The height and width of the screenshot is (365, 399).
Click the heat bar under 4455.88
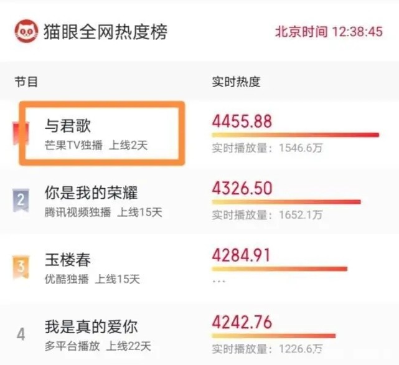(296, 135)
